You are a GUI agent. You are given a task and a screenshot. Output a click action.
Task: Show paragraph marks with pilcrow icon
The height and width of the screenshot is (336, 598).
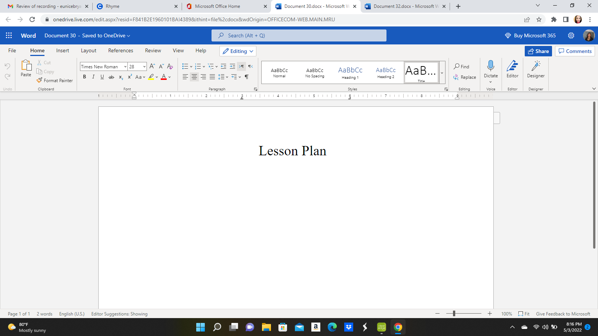247,77
